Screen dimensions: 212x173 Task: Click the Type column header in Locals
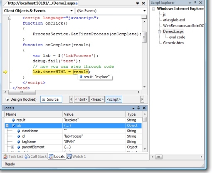134,114
